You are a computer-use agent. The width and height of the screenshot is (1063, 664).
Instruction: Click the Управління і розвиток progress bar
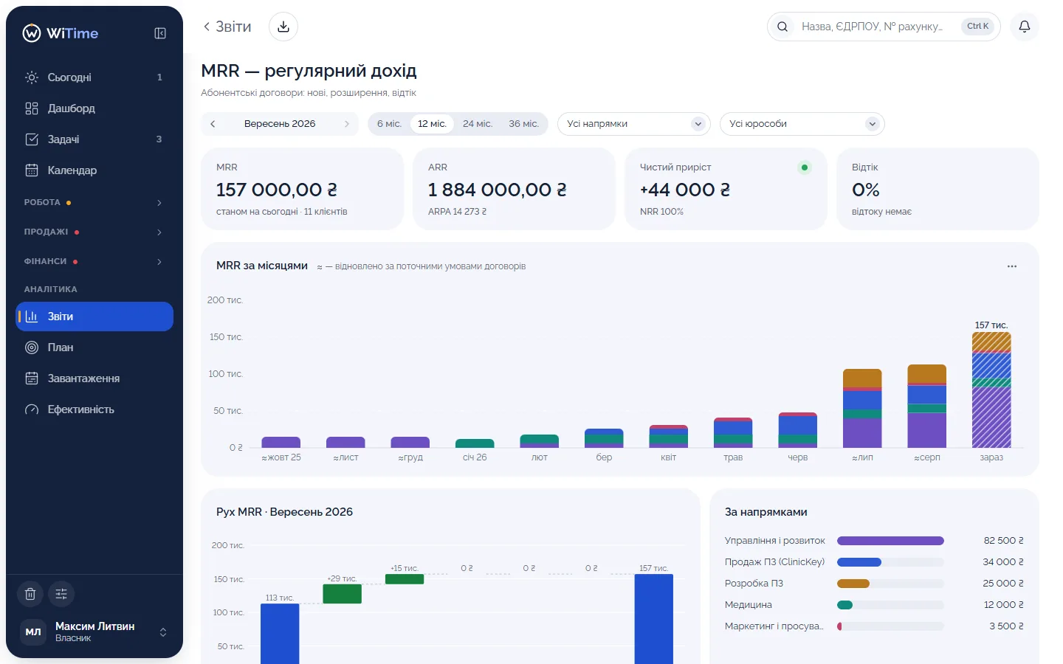[890, 541]
